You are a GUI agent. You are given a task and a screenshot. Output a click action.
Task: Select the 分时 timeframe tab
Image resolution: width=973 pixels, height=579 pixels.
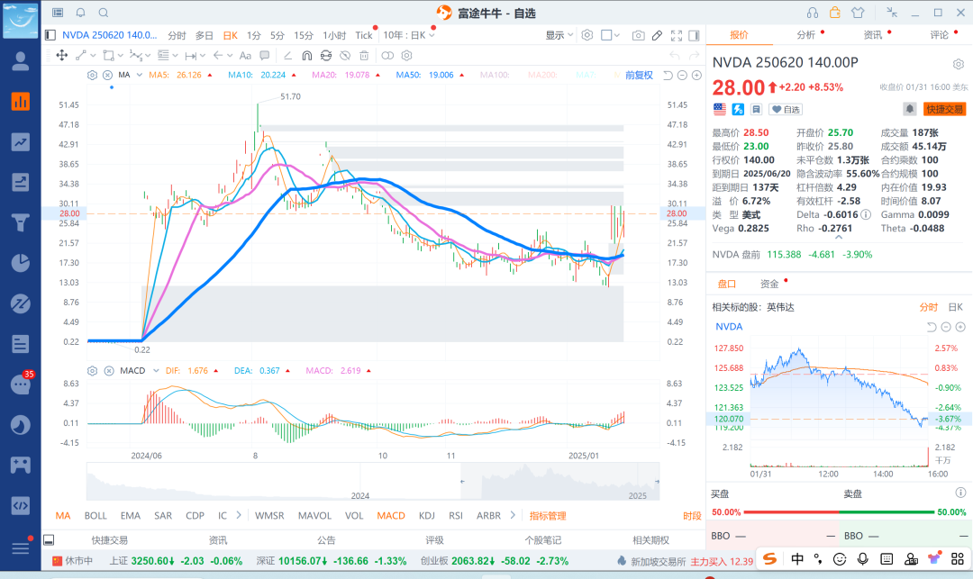tap(177, 35)
